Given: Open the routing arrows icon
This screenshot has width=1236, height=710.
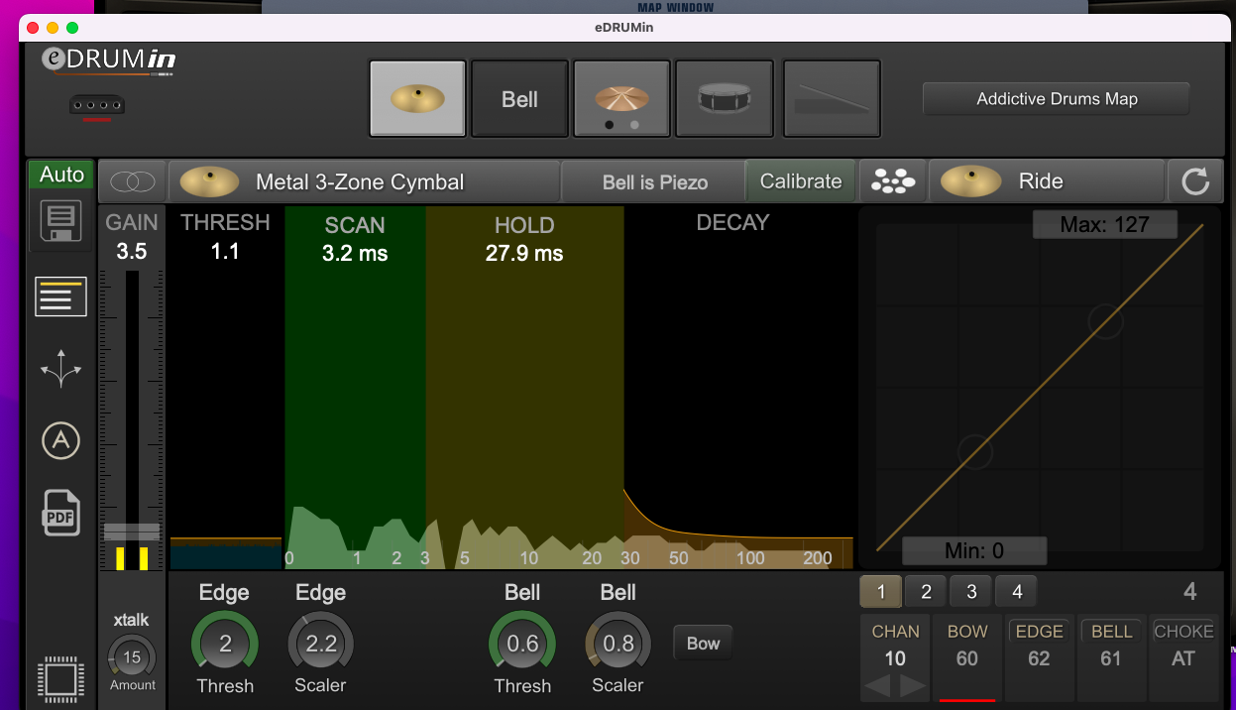Looking at the screenshot, I should tap(60, 368).
